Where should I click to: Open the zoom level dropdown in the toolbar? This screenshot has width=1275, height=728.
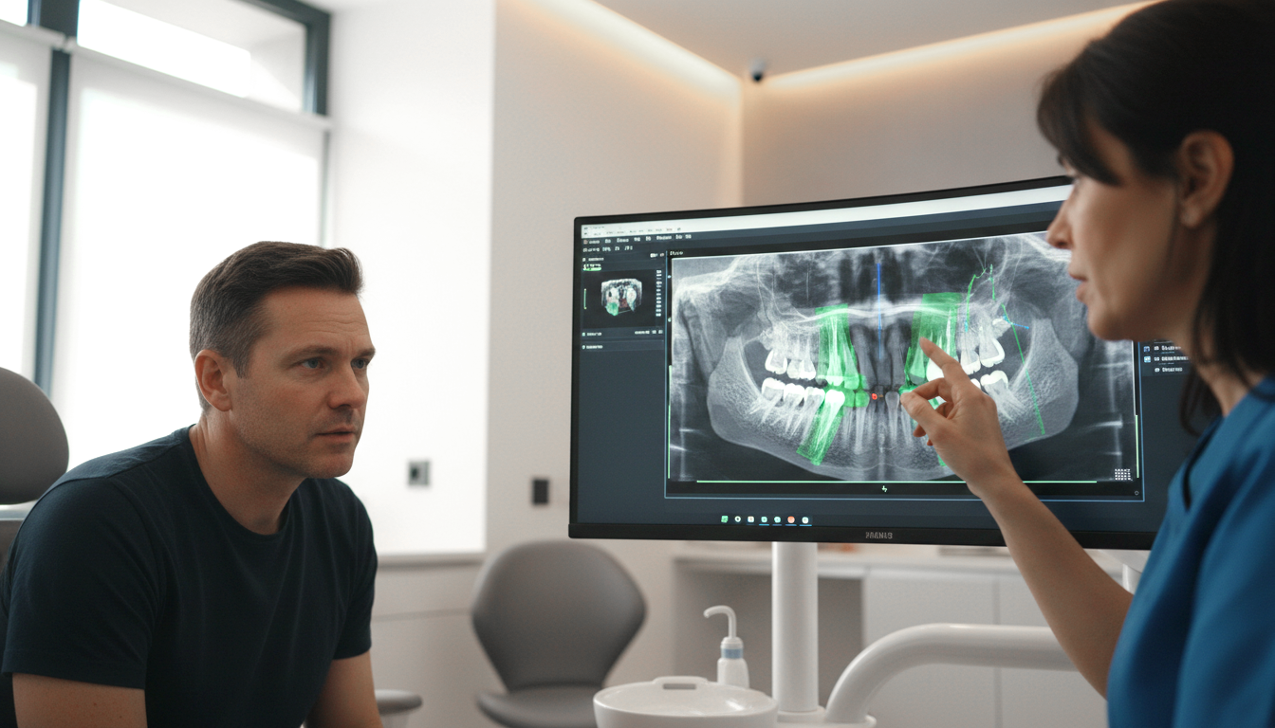(607, 247)
